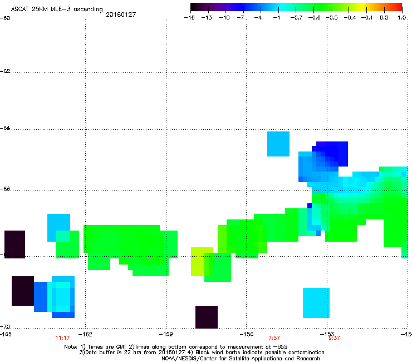Click the title 'ASCAT 25KM MLE-3 ascending'
This screenshot has width=412, height=362.
(x=57, y=9)
